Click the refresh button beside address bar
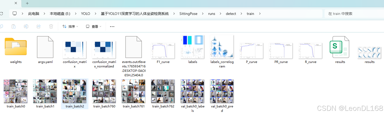The height and width of the screenshot is (115, 384). (2, 14)
